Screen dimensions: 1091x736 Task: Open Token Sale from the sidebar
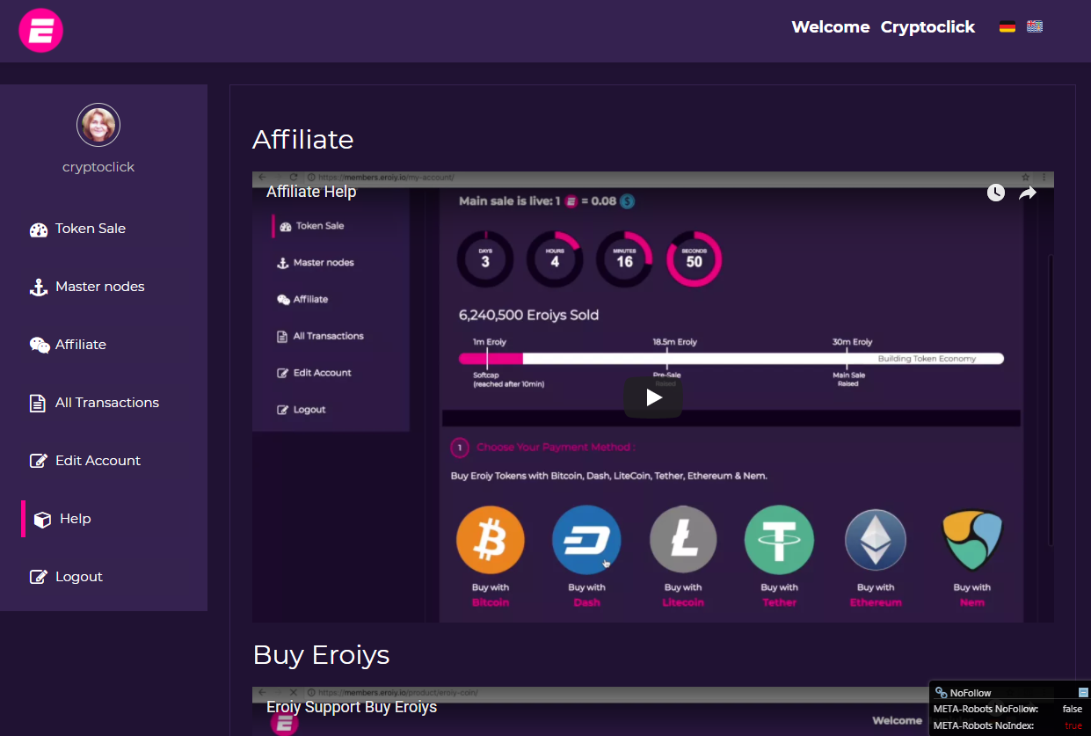(90, 229)
